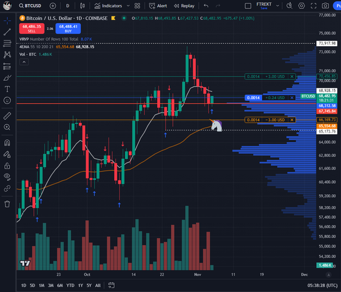Activate the zoom in tool
The image size is (341, 292).
pos(7,127)
